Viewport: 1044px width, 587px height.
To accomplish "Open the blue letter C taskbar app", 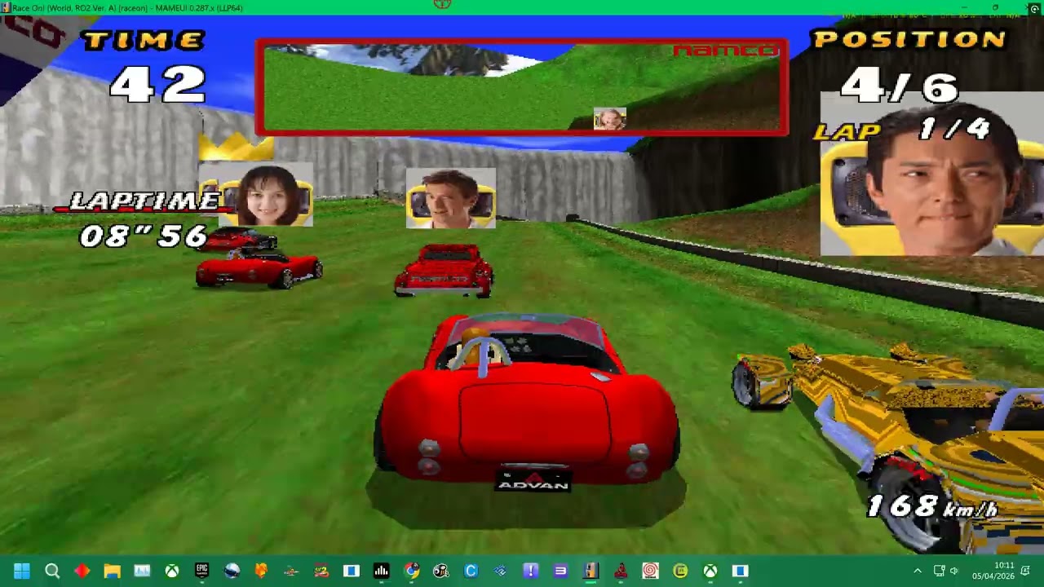I will [471, 571].
